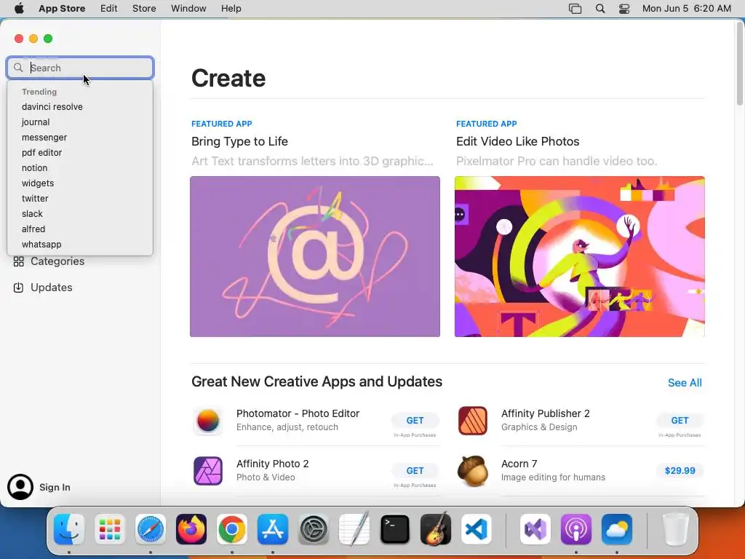
Task: Click the Updates download icon
Action: [18, 288]
